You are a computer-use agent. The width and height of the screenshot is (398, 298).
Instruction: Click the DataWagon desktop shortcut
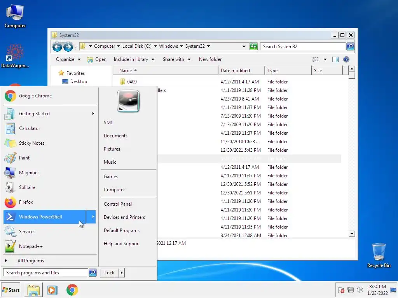click(15, 56)
